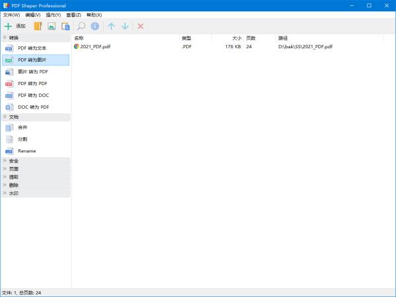The height and width of the screenshot is (297, 396).
Task: Close the PDF Shaper window
Action: pyautogui.click(x=387, y=5)
